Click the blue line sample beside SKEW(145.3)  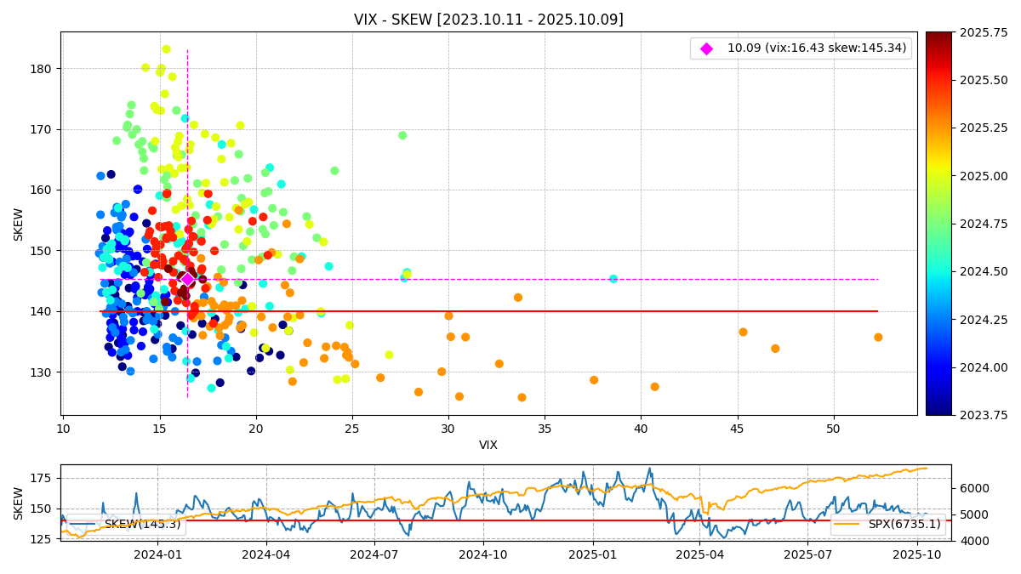click(x=85, y=525)
